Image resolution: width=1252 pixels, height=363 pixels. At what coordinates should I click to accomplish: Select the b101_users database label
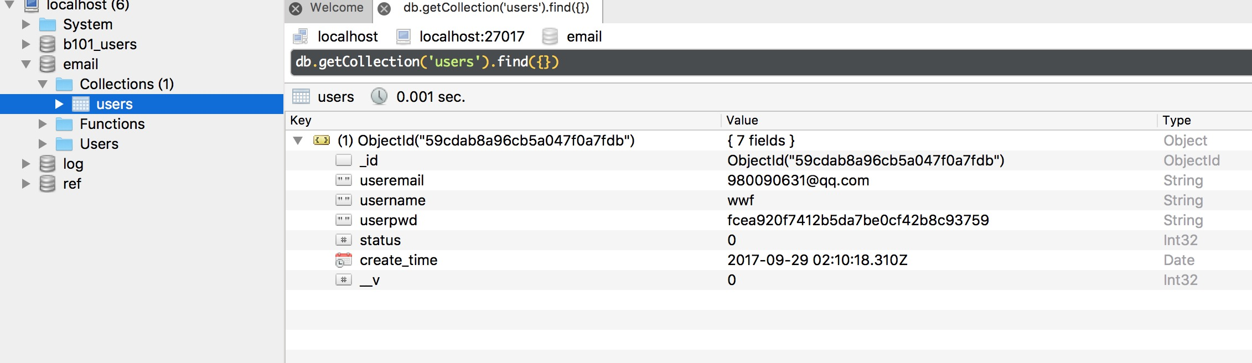[100, 44]
